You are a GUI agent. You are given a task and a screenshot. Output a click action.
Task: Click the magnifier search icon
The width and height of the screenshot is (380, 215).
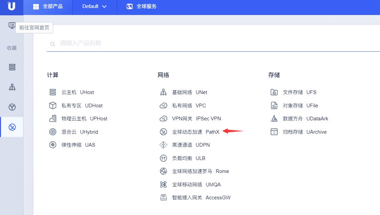(52, 44)
